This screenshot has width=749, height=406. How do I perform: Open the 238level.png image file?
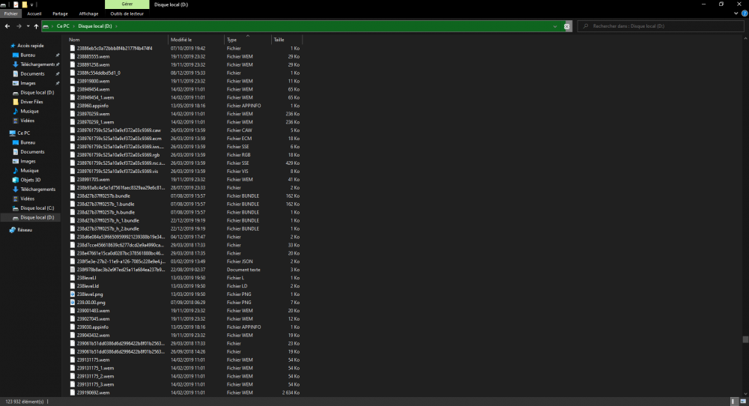[89, 294]
